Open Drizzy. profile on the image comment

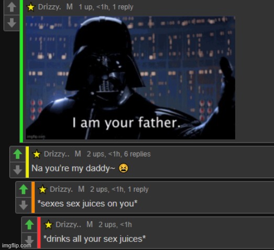point(49,7)
